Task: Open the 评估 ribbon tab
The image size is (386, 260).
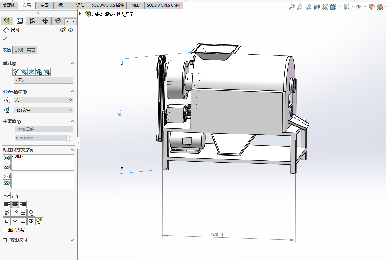Action: click(80, 5)
